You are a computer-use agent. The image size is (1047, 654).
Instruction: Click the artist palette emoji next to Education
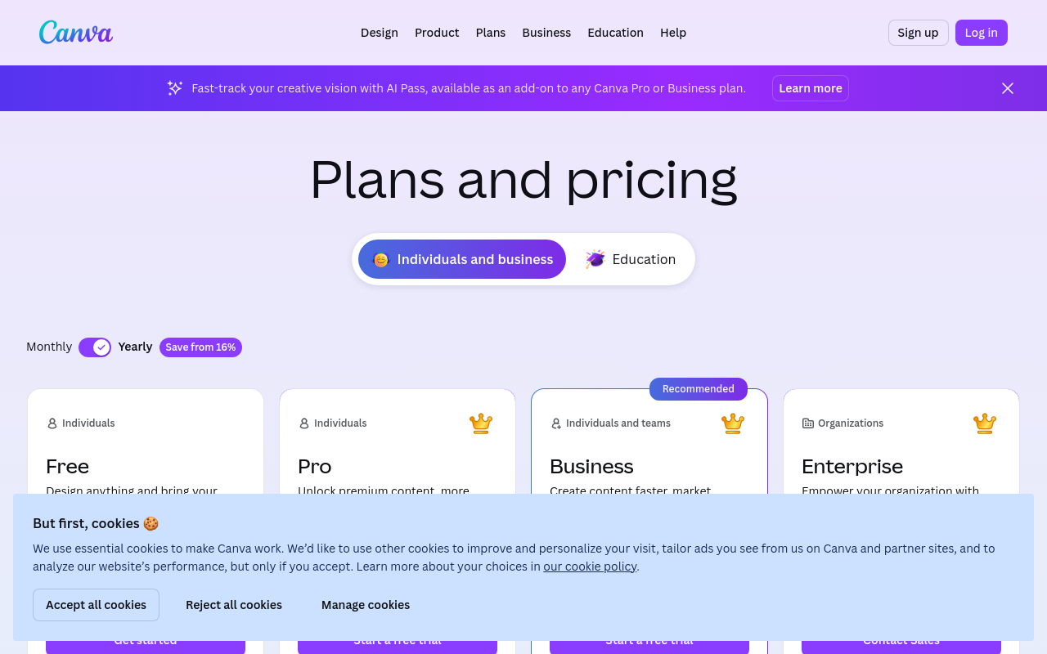coord(594,258)
